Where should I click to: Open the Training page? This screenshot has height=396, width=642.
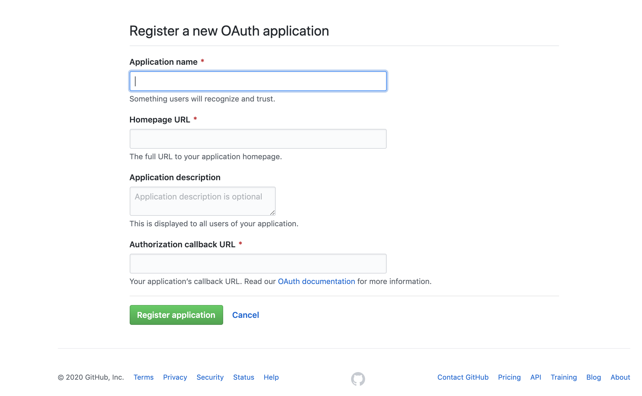(x=563, y=377)
